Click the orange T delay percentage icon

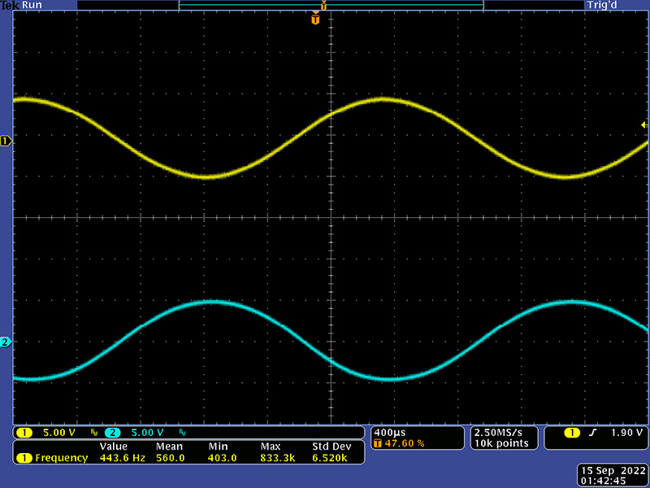click(x=377, y=443)
